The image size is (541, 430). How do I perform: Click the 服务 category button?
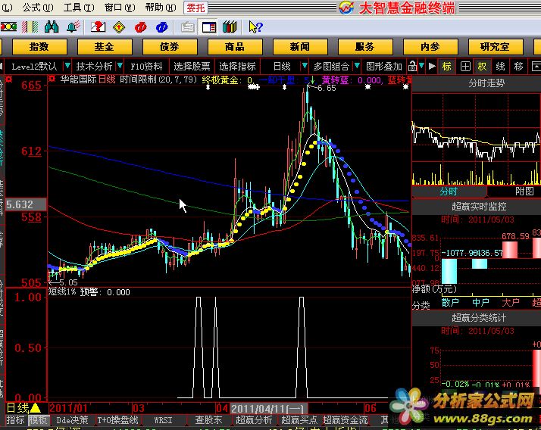pyautogui.click(x=365, y=46)
